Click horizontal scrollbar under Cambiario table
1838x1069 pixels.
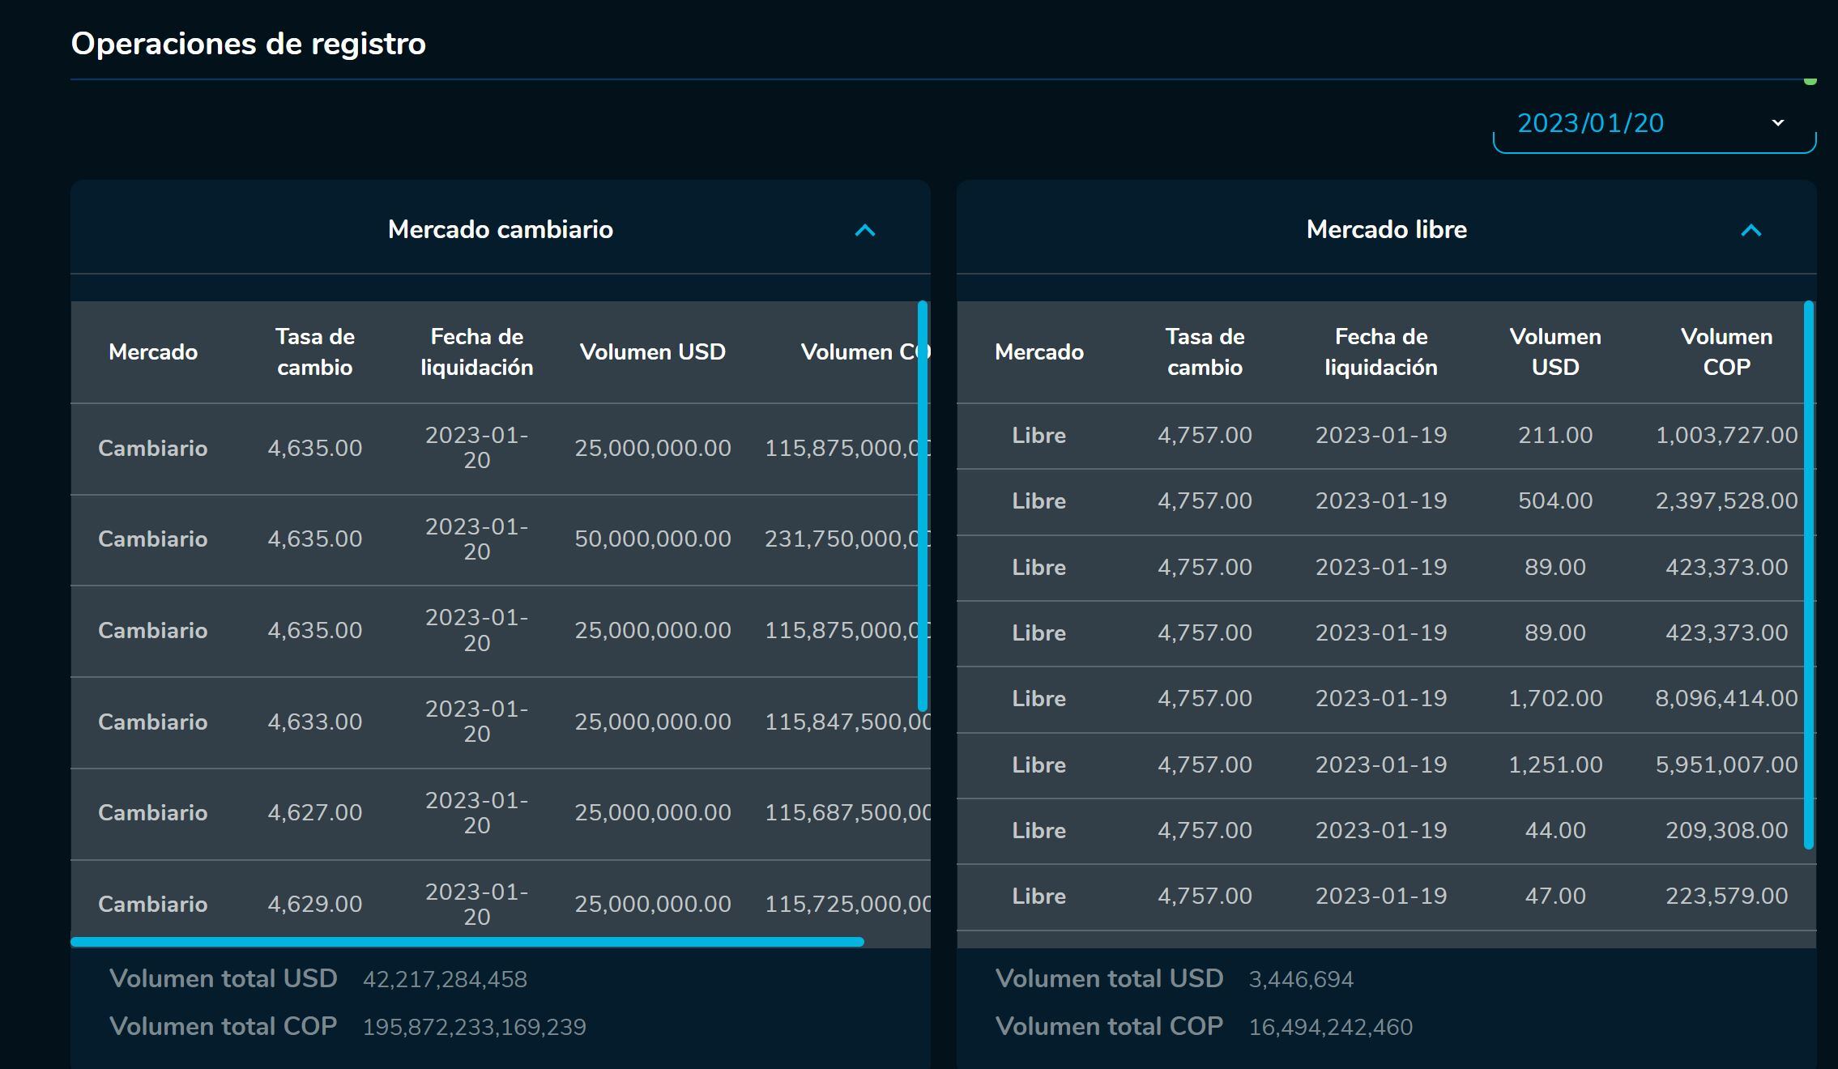(x=467, y=942)
